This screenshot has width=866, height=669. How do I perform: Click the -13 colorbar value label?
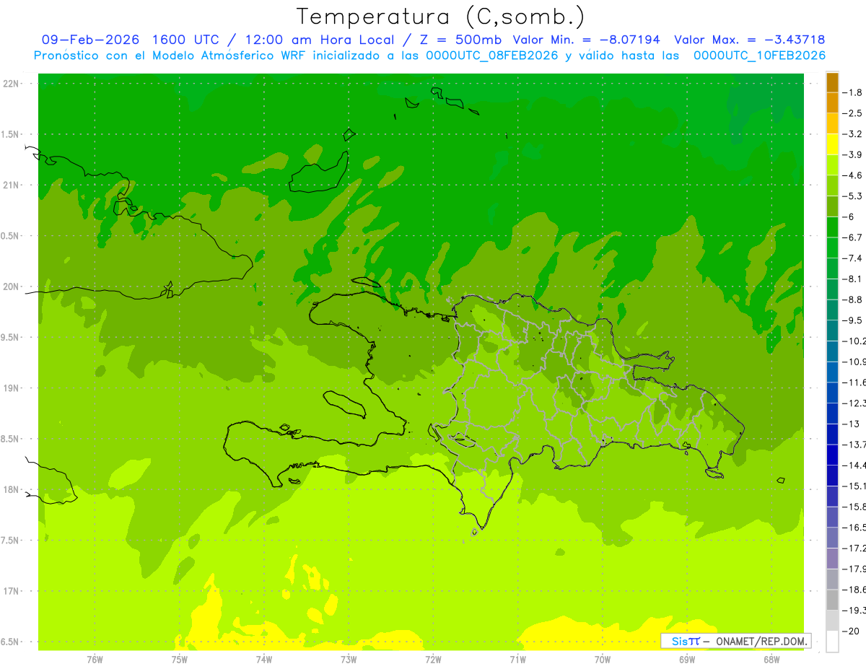click(x=852, y=424)
